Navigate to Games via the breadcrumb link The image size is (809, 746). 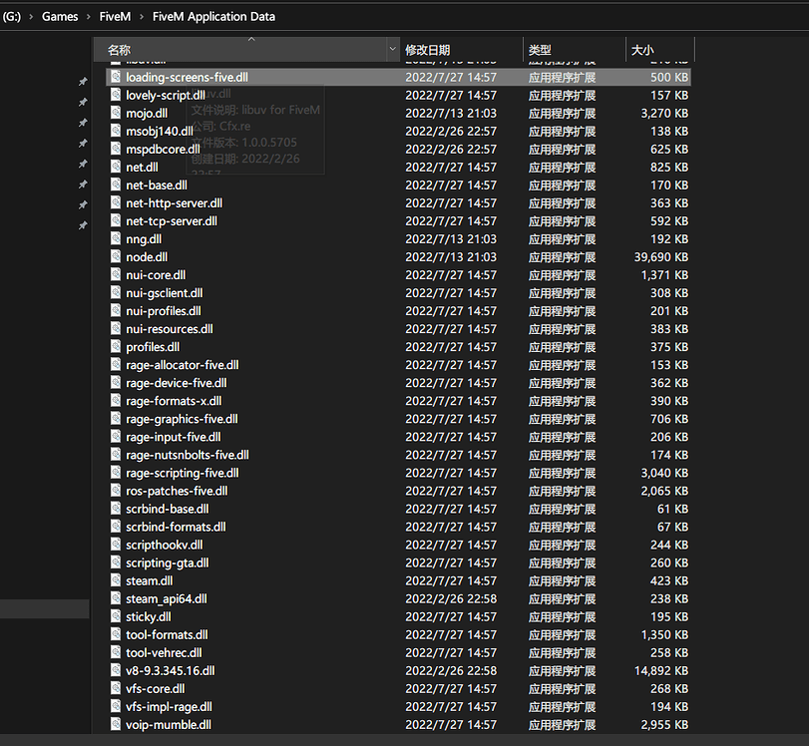(x=60, y=16)
